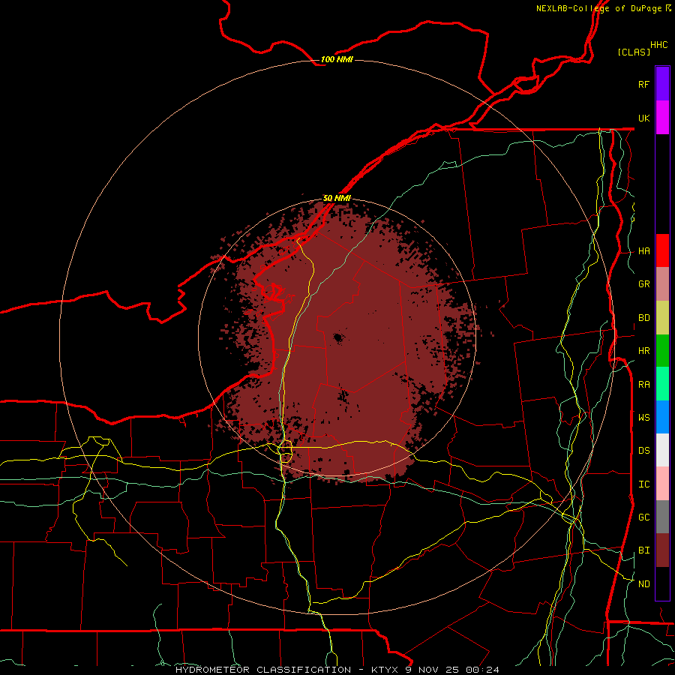The height and width of the screenshot is (675, 675).
Task: Click the RF legend label
Action: click(x=643, y=84)
